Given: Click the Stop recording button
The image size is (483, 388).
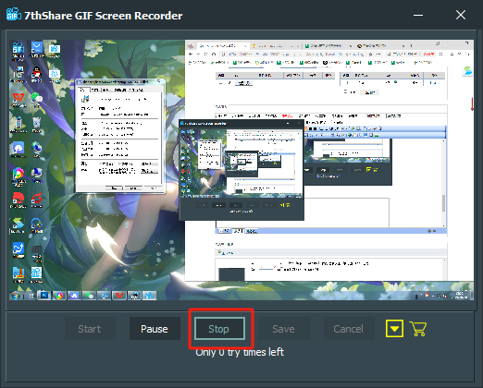Looking at the screenshot, I should tap(219, 329).
